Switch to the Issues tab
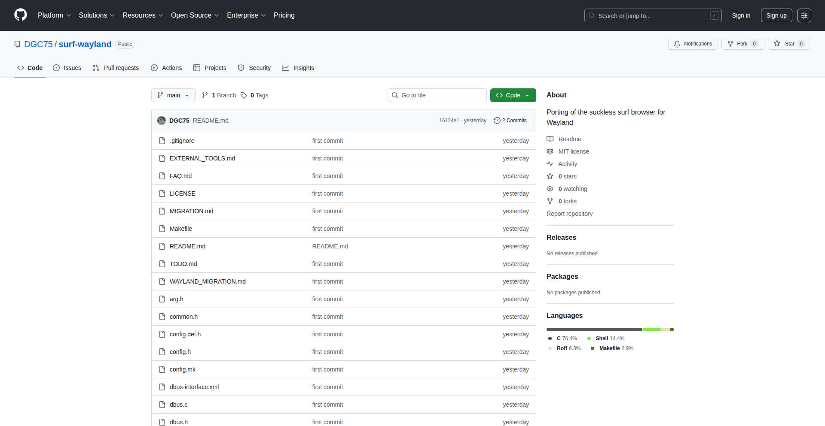The height and width of the screenshot is (426, 825). tap(67, 68)
